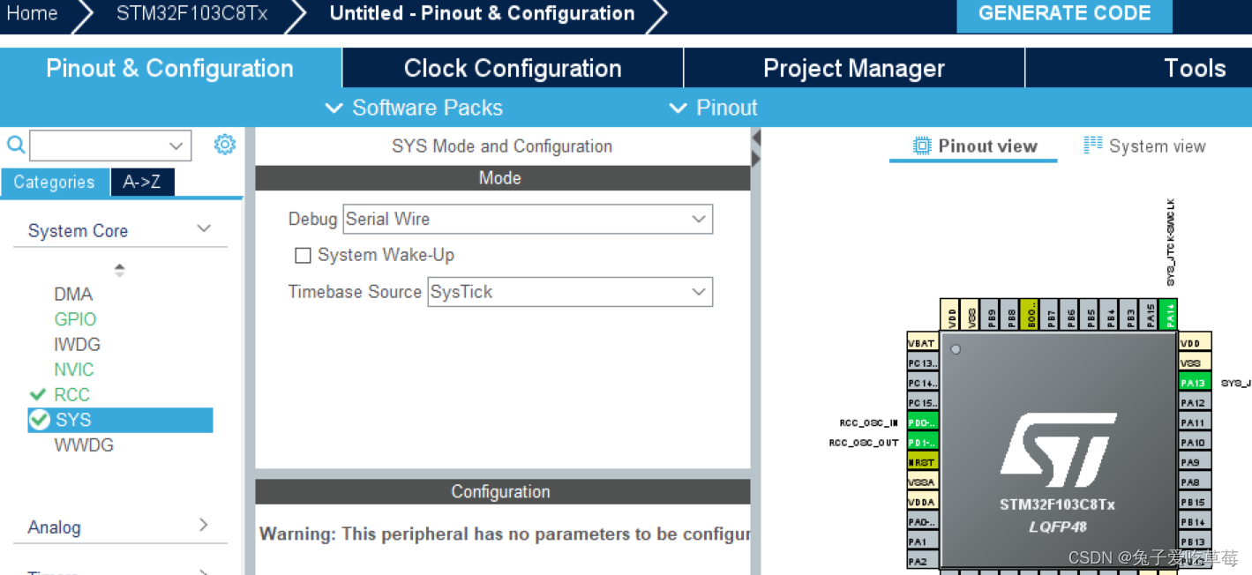This screenshot has height=575, width=1252.
Task: Click the VSSA pin
Action: coord(923,482)
